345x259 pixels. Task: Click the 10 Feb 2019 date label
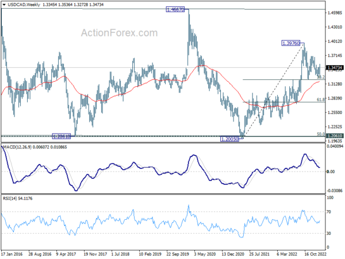(x=150, y=254)
